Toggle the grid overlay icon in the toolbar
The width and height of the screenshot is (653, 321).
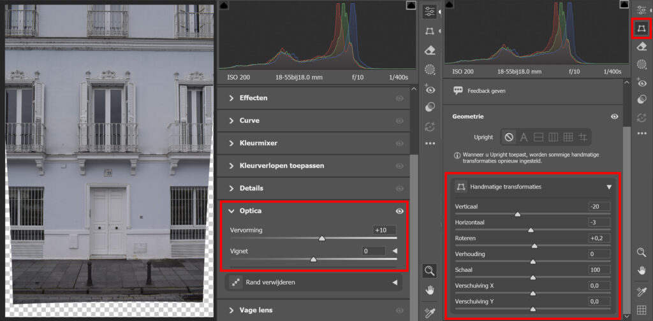point(642,310)
